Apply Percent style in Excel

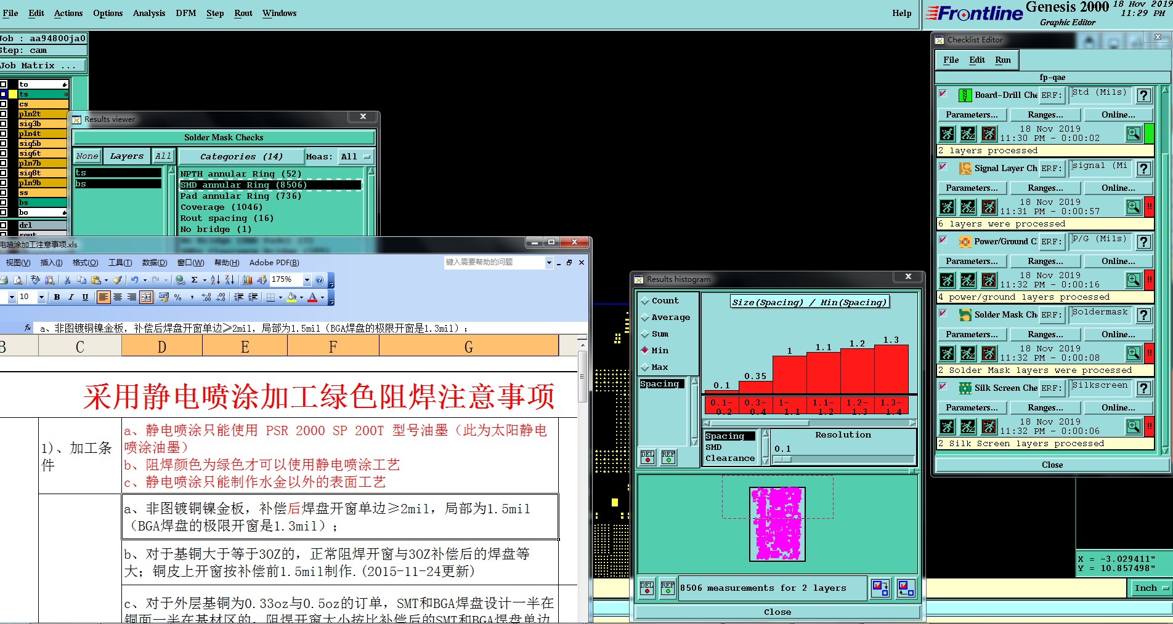point(178,297)
